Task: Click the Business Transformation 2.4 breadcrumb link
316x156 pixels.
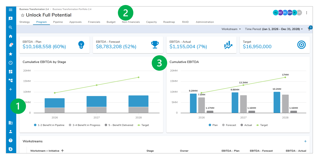Action: tap(34, 9)
